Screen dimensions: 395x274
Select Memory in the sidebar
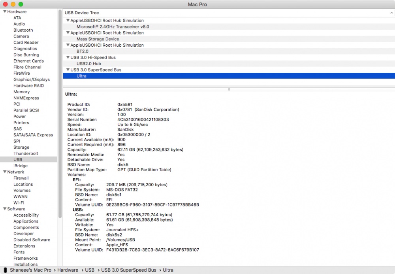point(21,92)
